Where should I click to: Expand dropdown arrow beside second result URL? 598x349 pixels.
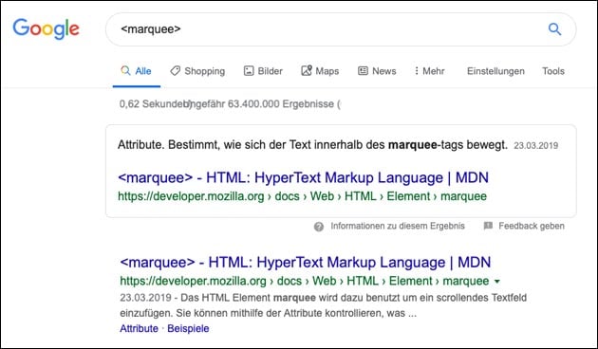(497, 282)
